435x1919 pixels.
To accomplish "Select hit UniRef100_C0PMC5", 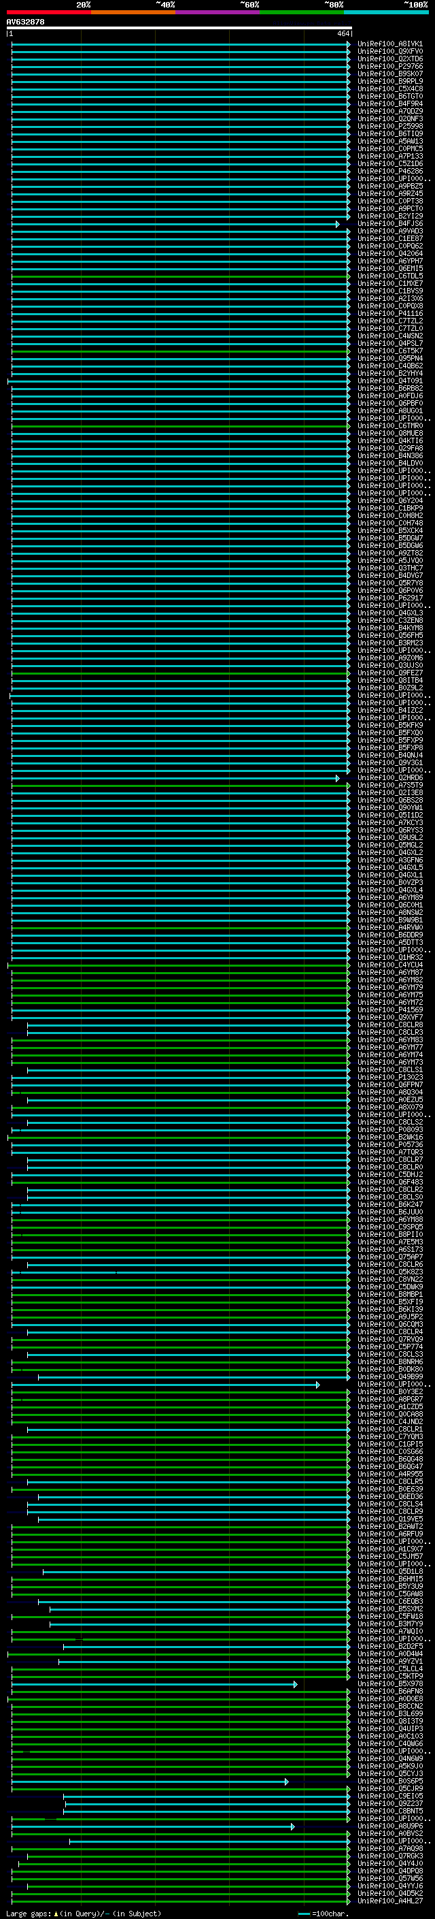I will click(389, 148).
